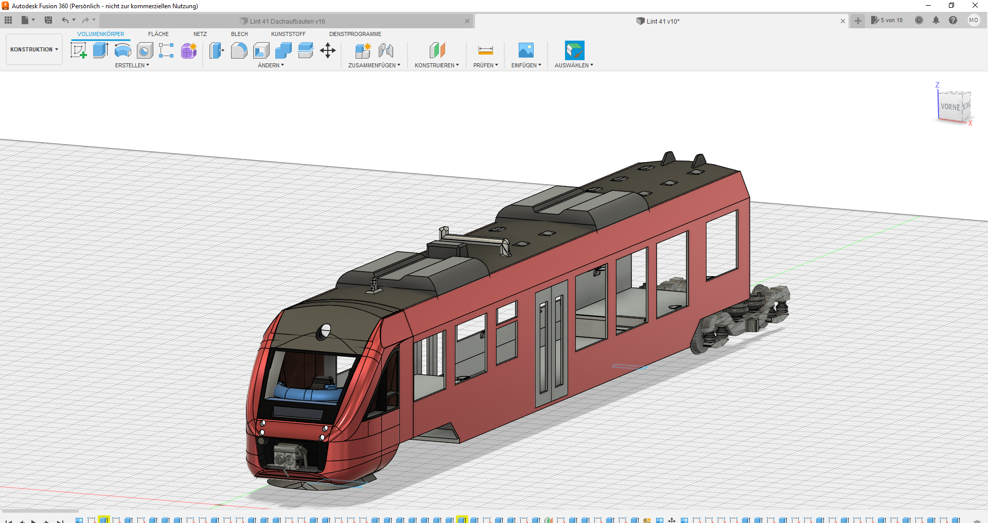Save the document with the disk icon
Screen dimensions: 988x523
[48, 20]
